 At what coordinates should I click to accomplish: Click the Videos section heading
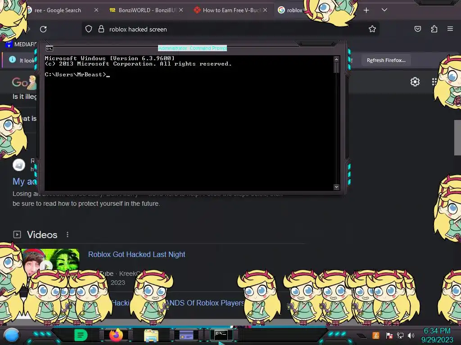42,234
